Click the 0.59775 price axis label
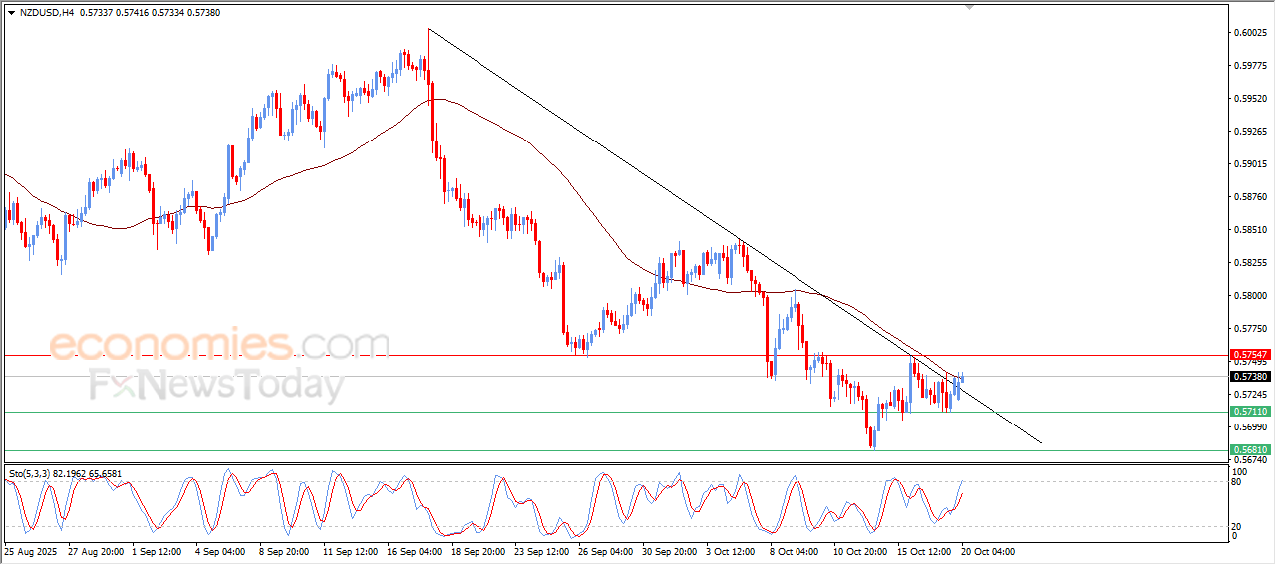Screen dimensions: 1276x565 [1250, 66]
